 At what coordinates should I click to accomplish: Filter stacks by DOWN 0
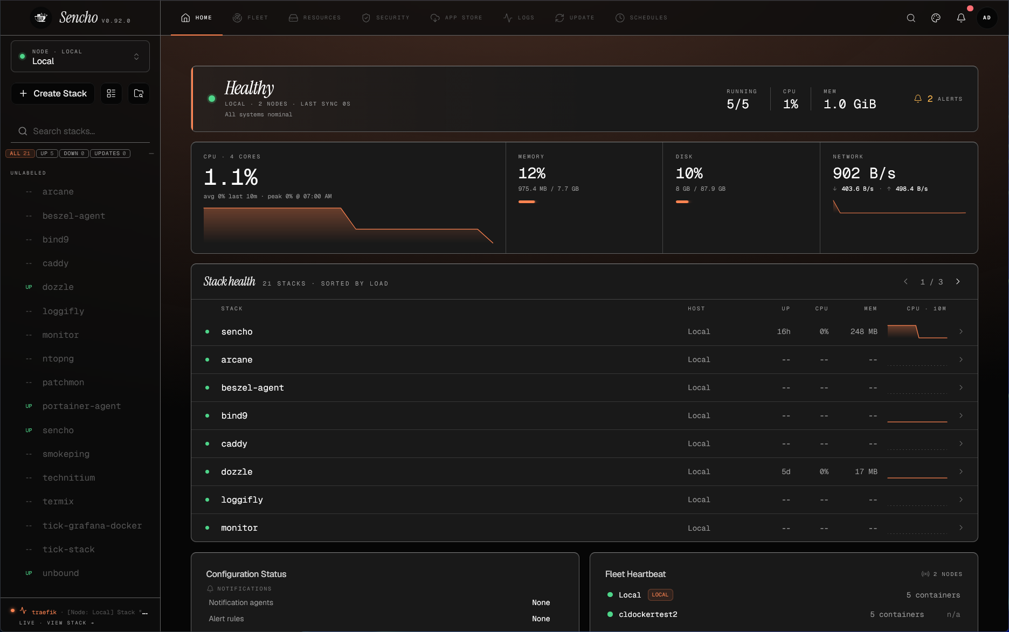coord(74,154)
